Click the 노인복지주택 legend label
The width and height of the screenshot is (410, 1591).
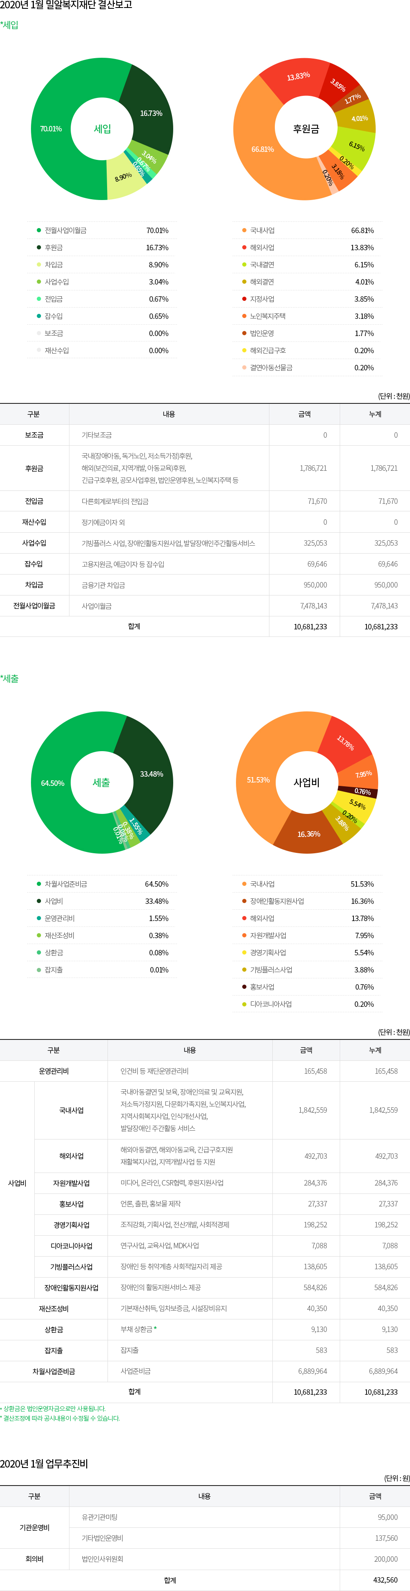click(x=267, y=316)
